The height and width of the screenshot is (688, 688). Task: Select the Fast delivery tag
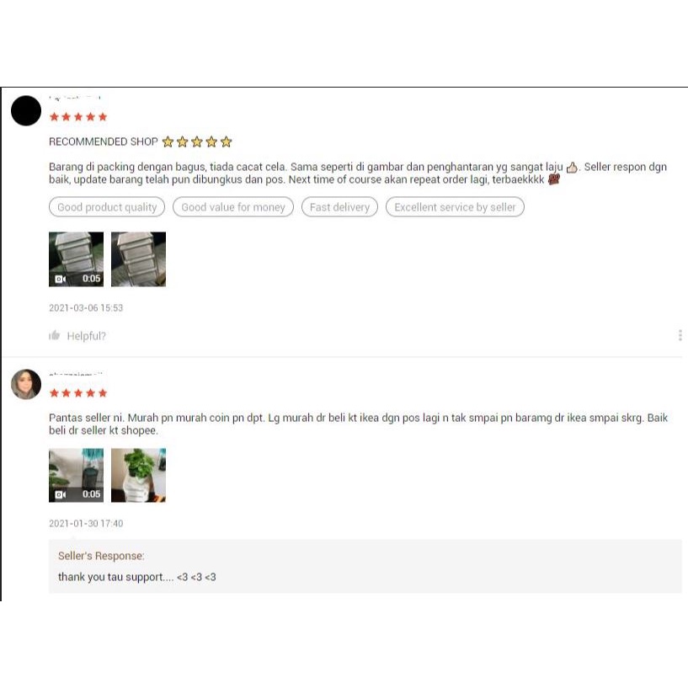pyautogui.click(x=339, y=207)
